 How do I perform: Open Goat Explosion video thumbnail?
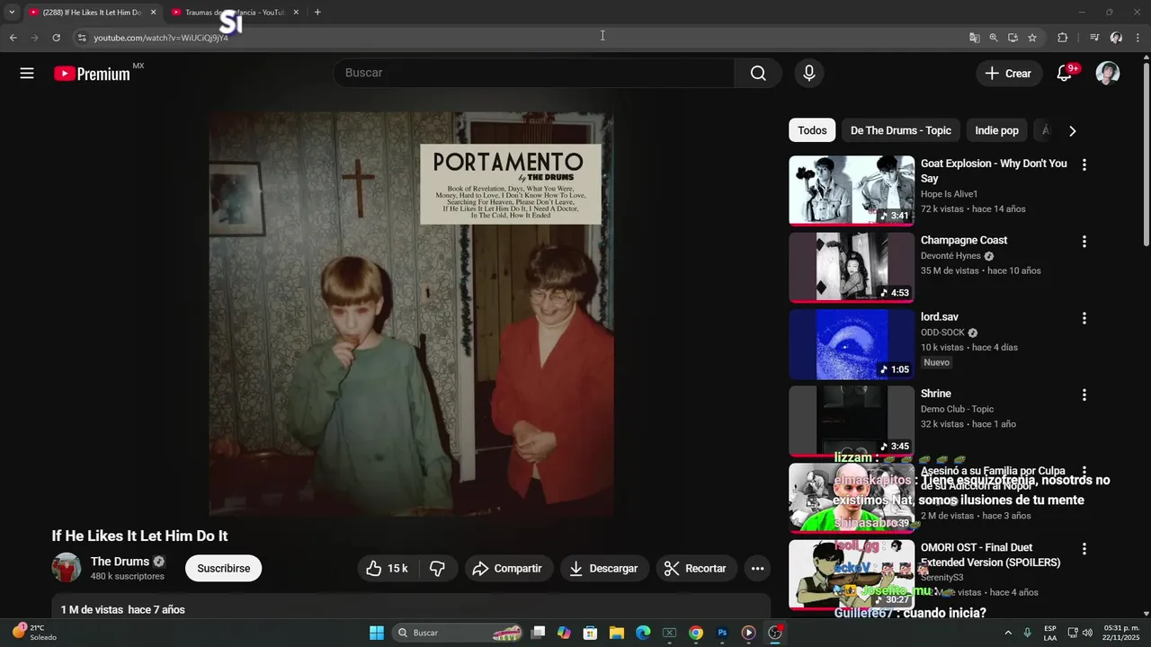(852, 191)
